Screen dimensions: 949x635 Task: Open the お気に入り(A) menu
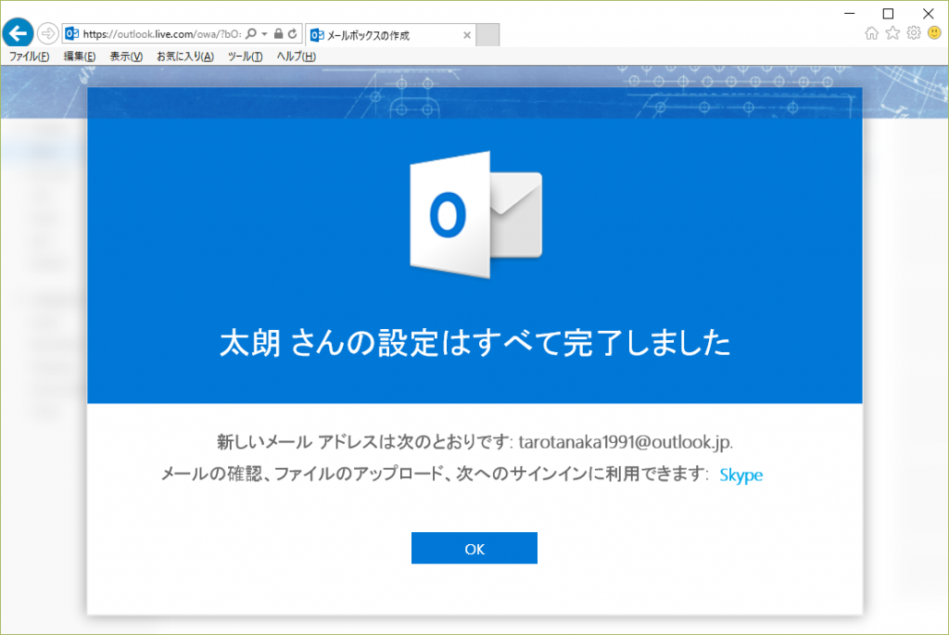(185, 57)
